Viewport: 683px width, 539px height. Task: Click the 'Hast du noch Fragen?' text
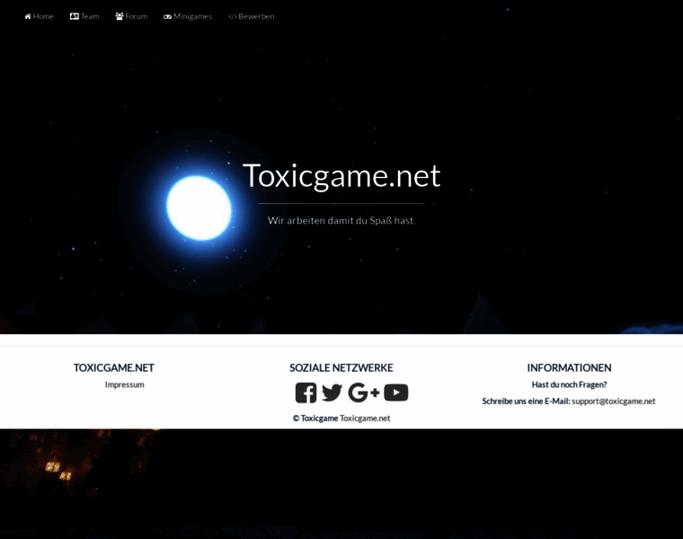tap(569, 384)
